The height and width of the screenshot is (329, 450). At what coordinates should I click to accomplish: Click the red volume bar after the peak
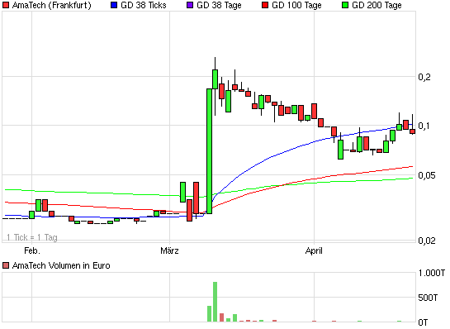[x=221, y=317]
